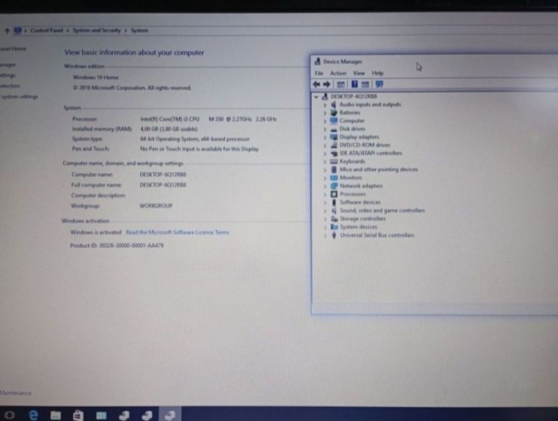Click the Computer name value DESKTOP-6Q12RB8

(x=163, y=174)
